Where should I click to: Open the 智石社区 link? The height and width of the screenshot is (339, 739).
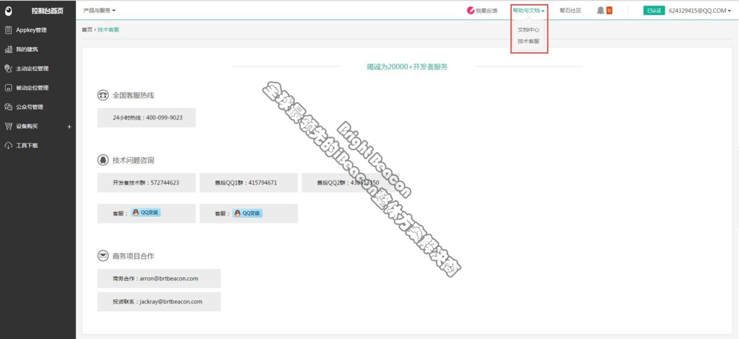[x=570, y=10]
